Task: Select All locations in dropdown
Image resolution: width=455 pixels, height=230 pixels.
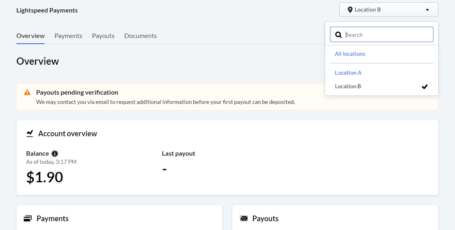Action: 350,54
